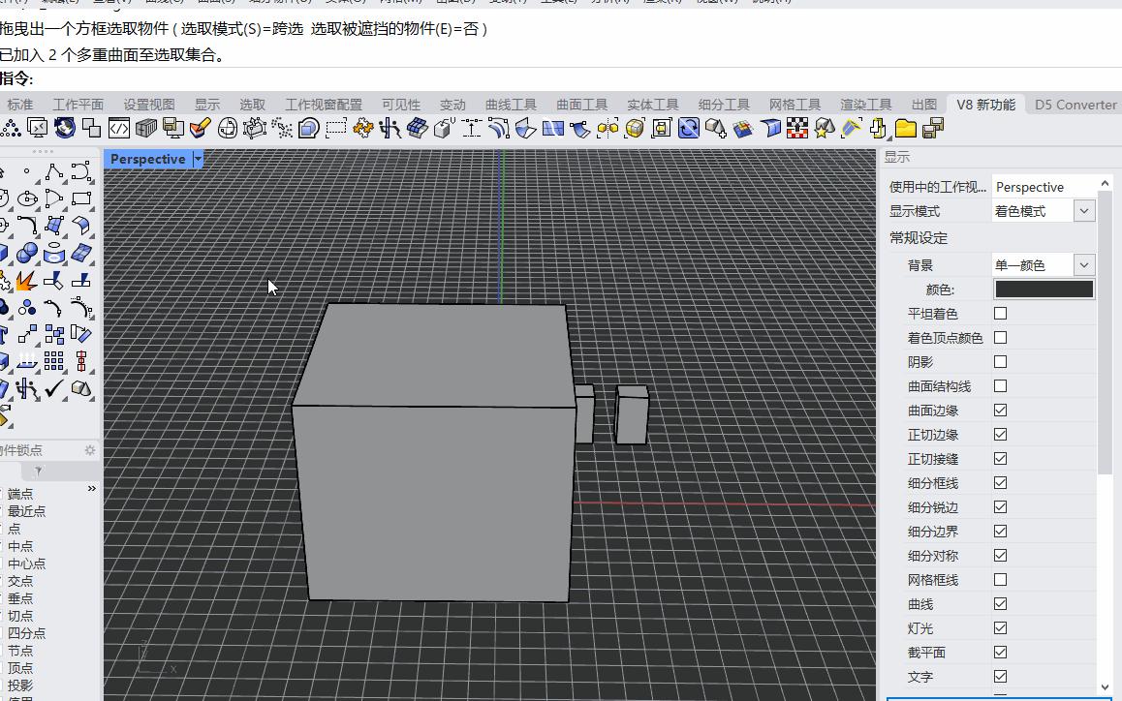Open the Perspective viewport title dropdown
The width and height of the screenshot is (1122, 701).
(198, 158)
